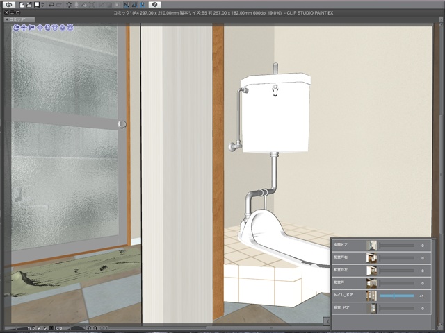Image resolution: width=445 pixels, height=333 pixels.
Task: Adjust the 和室戸左 slider
Action: click(397, 271)
